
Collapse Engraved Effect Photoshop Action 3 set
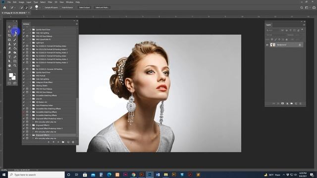click(30, 129)
